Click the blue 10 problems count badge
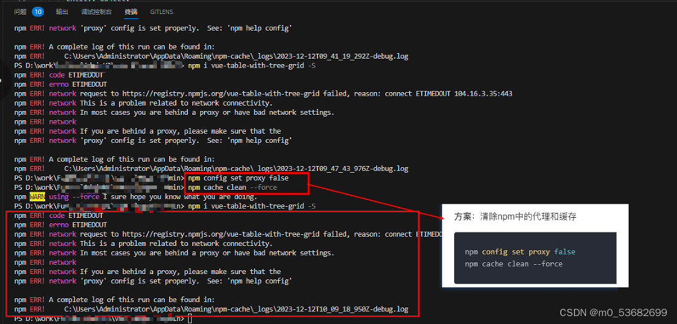 (x=38, y=12)
